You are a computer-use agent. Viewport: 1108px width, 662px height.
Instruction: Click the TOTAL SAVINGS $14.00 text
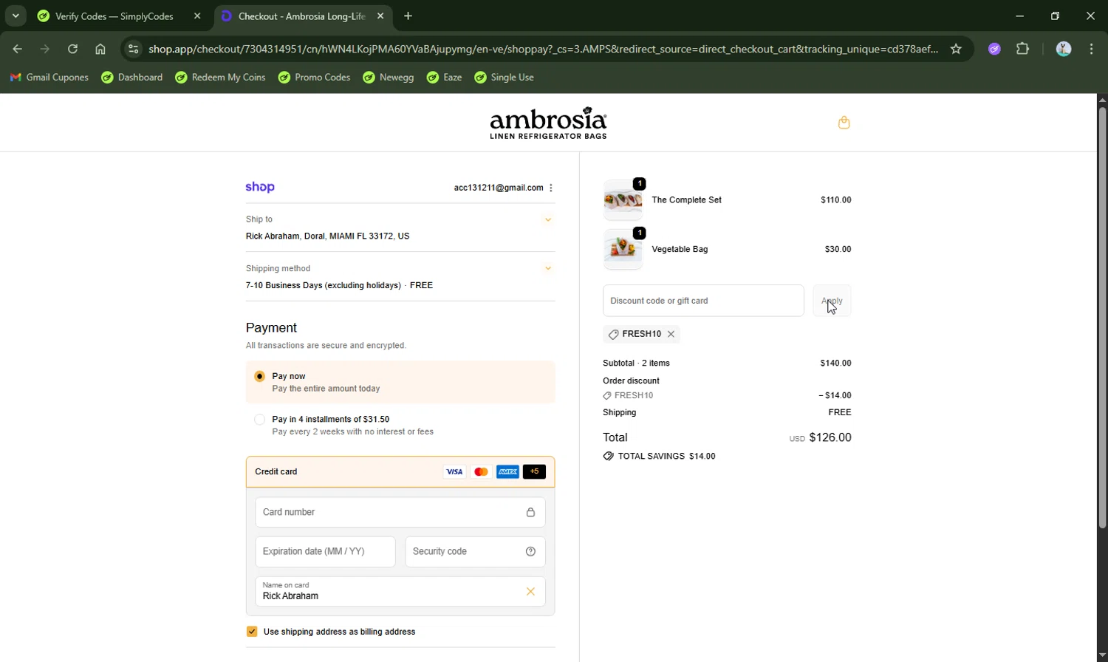pos(666,456)
